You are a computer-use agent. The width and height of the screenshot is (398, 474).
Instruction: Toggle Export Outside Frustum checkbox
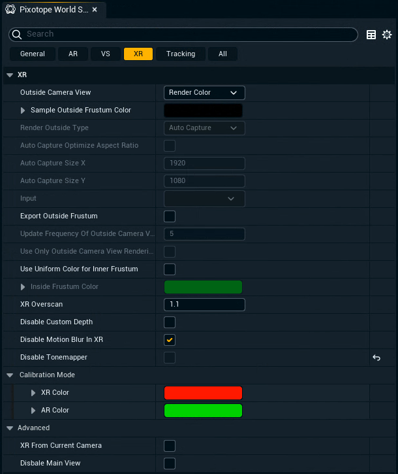tap(170, 216)
